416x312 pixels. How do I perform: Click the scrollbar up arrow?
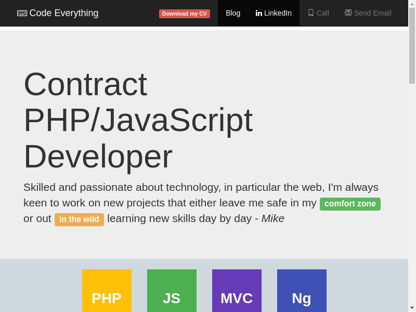coord(412,4)
